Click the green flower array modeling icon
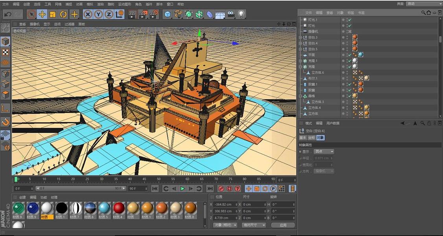Viewport: 443px width, 236px height. point(199,15)
